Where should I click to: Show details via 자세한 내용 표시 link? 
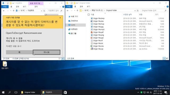14,46
